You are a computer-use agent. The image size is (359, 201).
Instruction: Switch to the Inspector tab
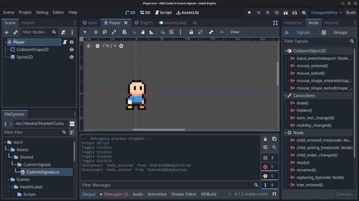coord(293,23)
